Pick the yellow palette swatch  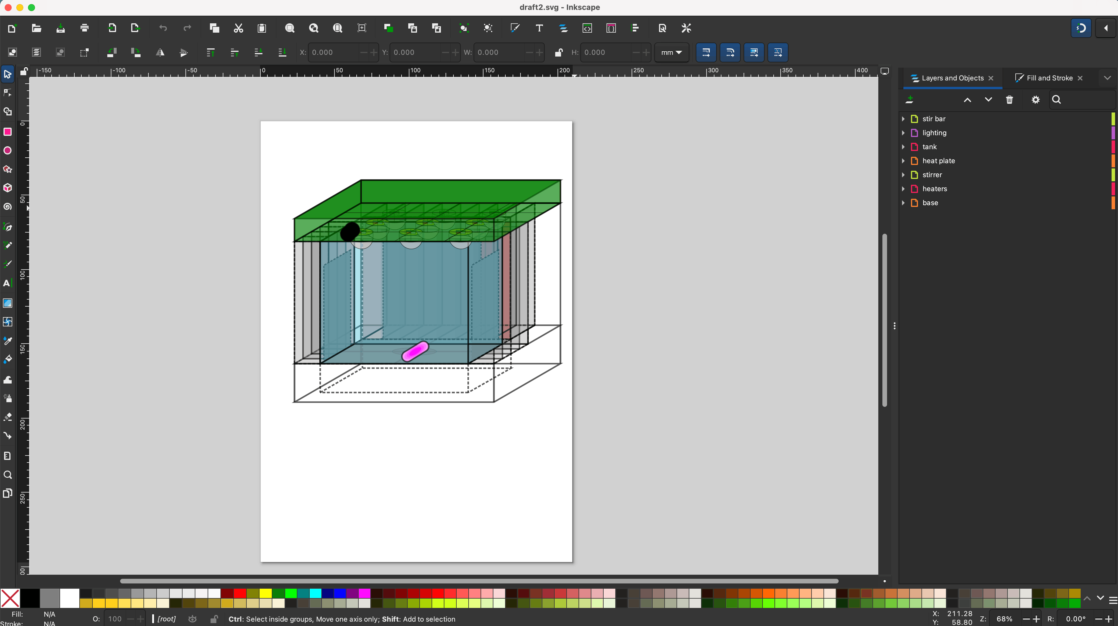(265, 593)
